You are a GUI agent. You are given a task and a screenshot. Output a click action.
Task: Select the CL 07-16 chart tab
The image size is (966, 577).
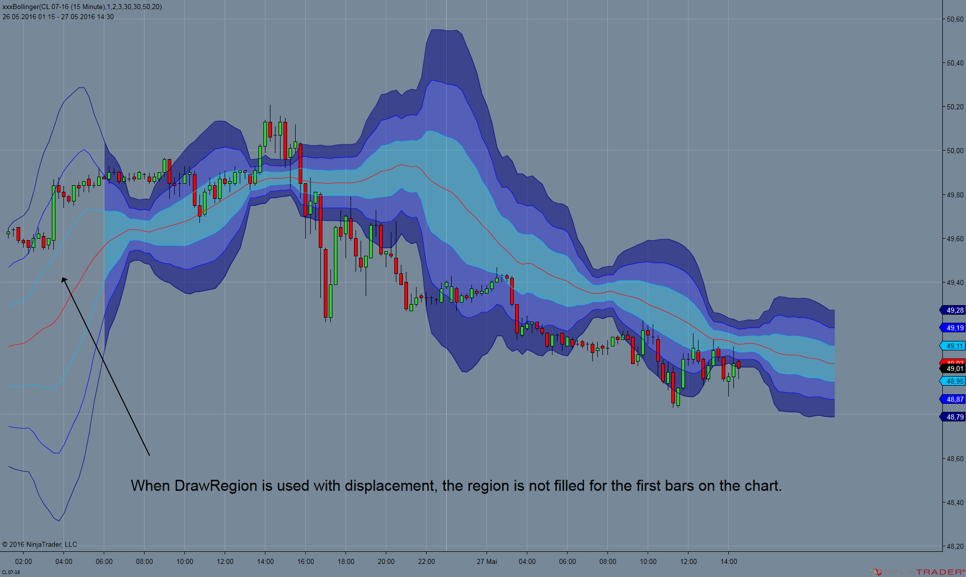click(x=11, y=572)
